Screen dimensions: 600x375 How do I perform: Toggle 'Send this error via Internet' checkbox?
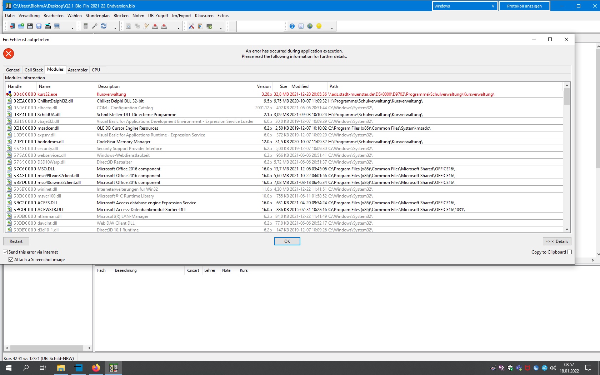(x=5, y=252)
